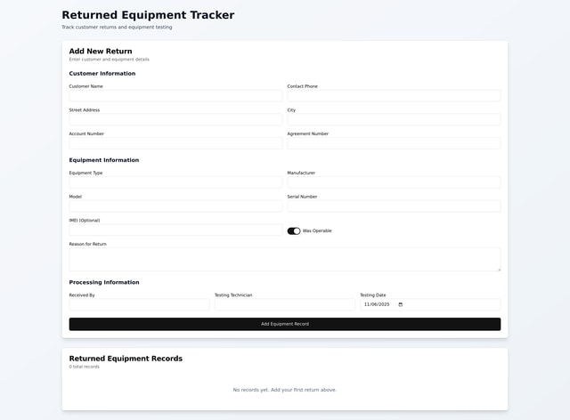Select the day segment of Testing Date

pyautogui.click(x=373, y=304)
